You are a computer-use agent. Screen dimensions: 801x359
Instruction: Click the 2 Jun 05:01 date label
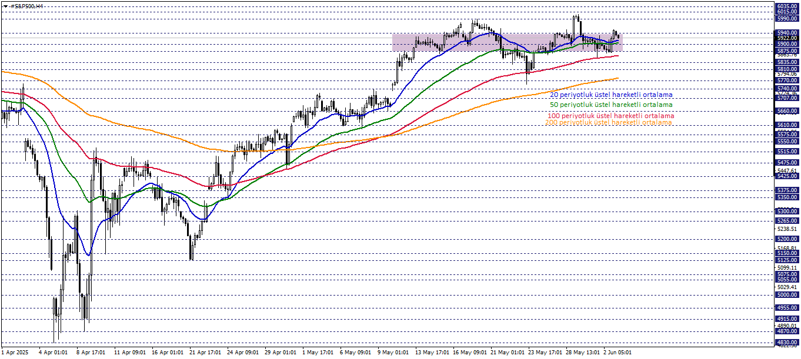point(618,353)
